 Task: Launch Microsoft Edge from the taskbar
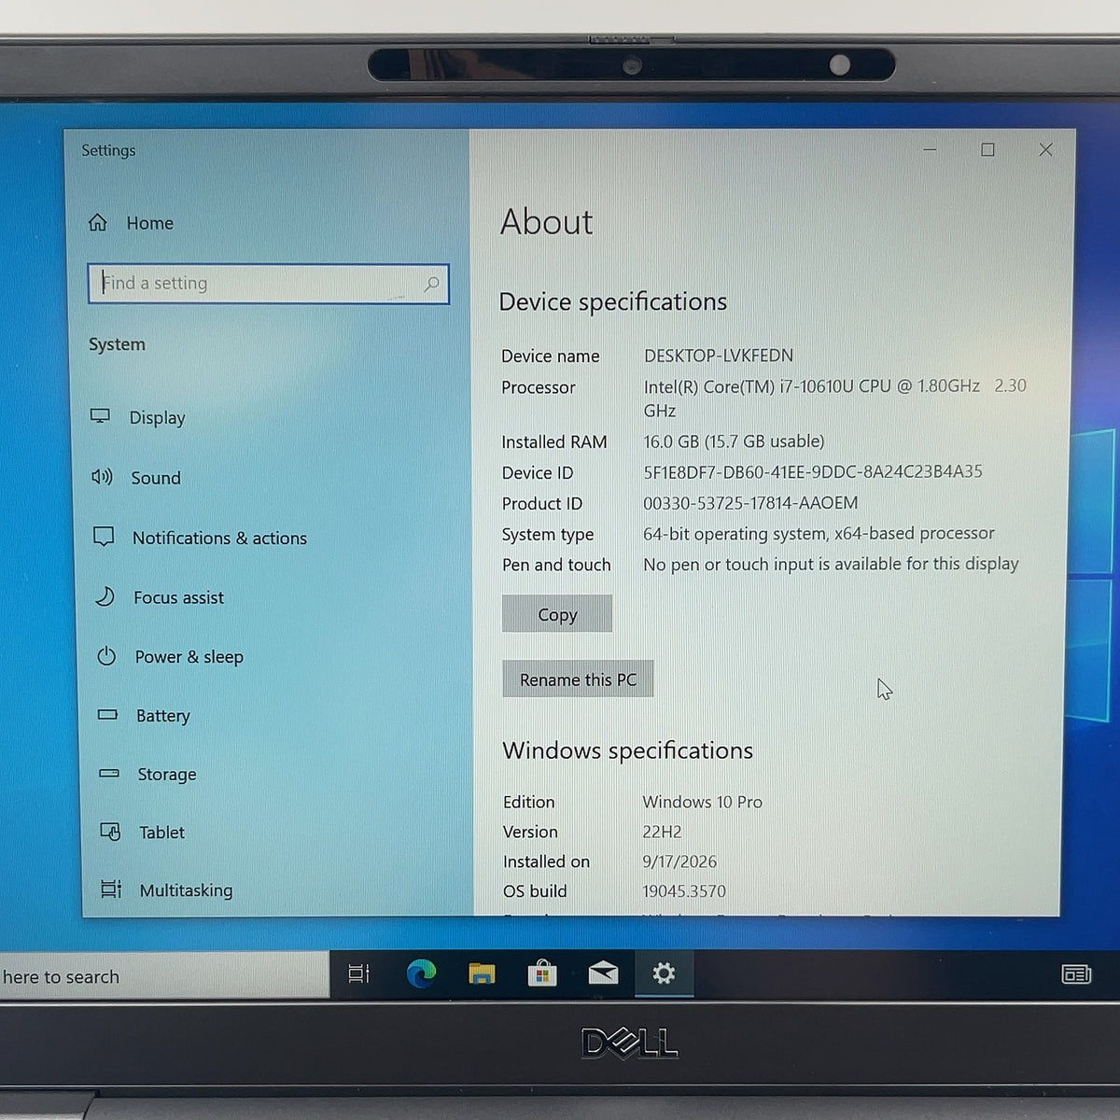[421, 974]
